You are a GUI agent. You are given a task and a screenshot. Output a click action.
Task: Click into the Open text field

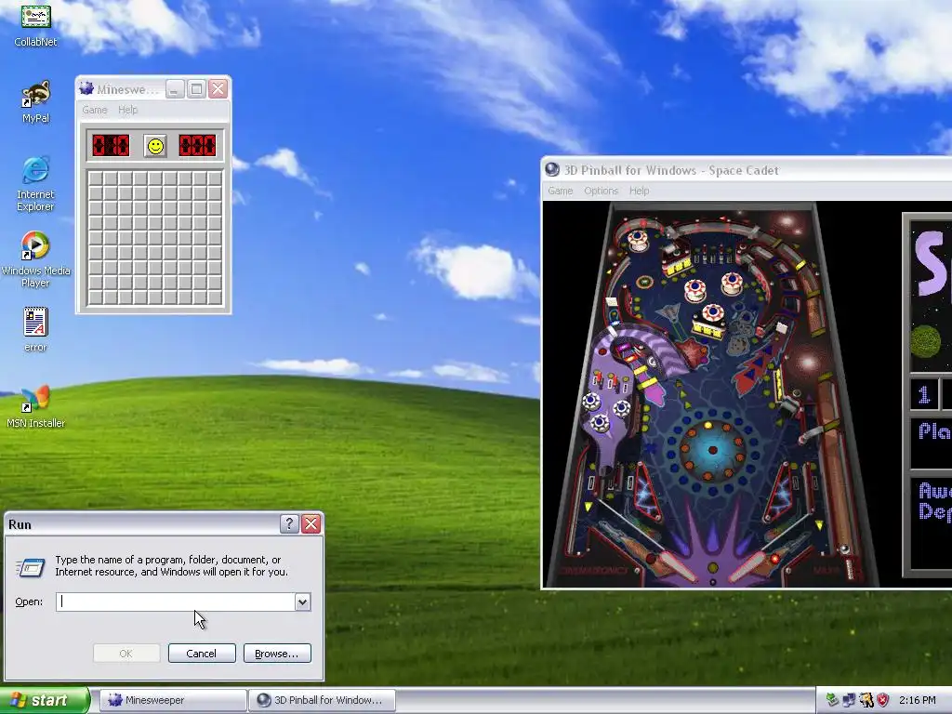click(x=176, y=602)
